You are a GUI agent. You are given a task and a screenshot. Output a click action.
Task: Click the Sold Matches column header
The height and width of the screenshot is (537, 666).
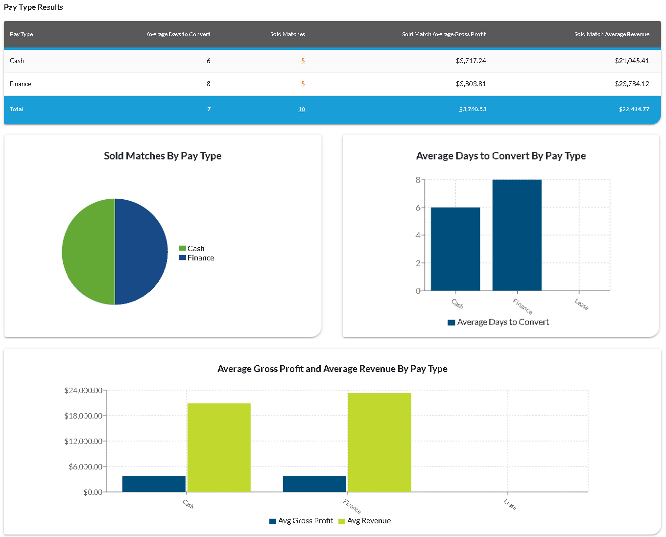point(287,34)
